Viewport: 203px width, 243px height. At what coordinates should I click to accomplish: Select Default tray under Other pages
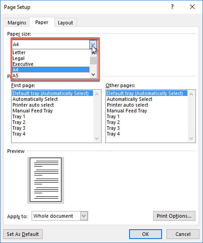[x=147, y=93]
